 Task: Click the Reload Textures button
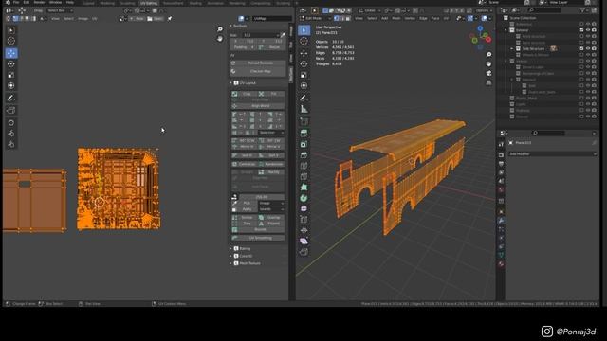pyautogui.click(x=257, y=63)
